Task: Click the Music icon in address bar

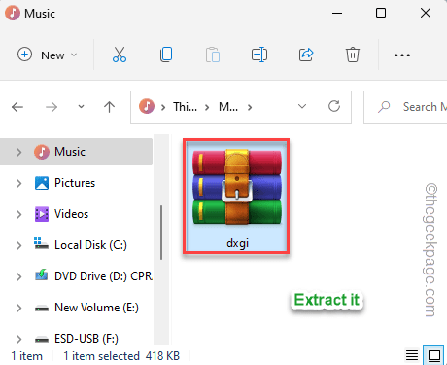Action: [147, 106]
